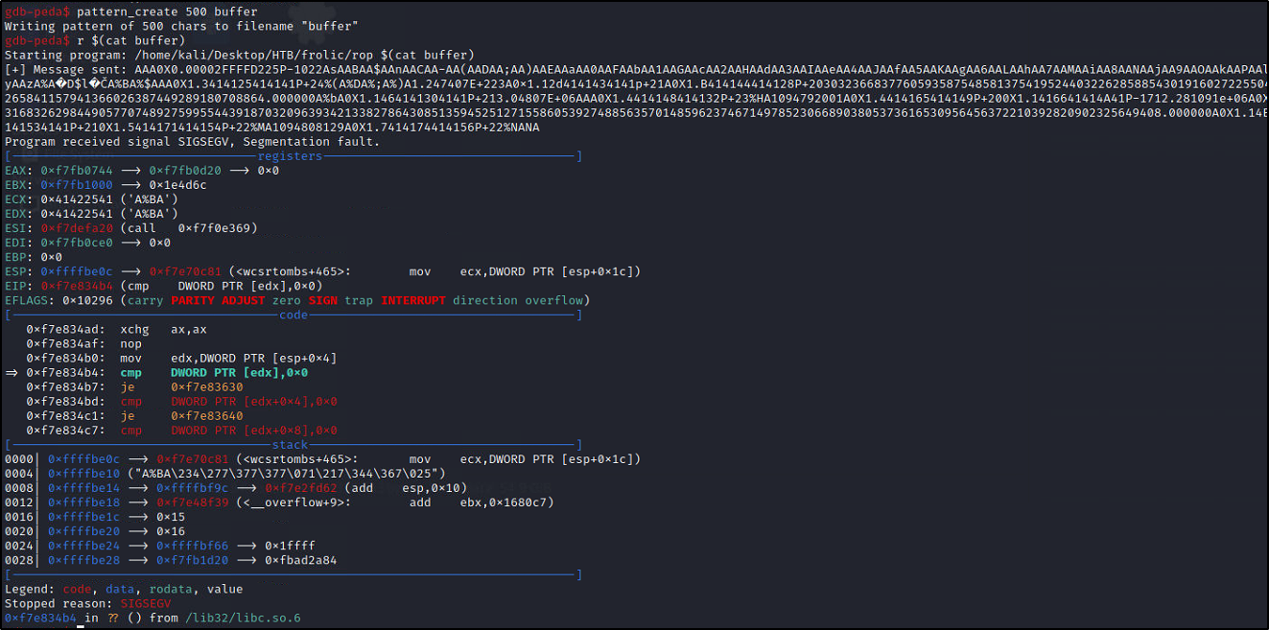Click the 'Program received signal SIGSEGV' line
The height and width of the screenshot is (630, 1269).
point(192,141)
